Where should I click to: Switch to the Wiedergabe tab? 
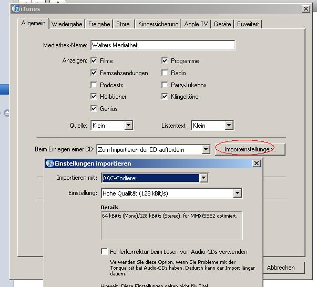[x=66, y=24]
